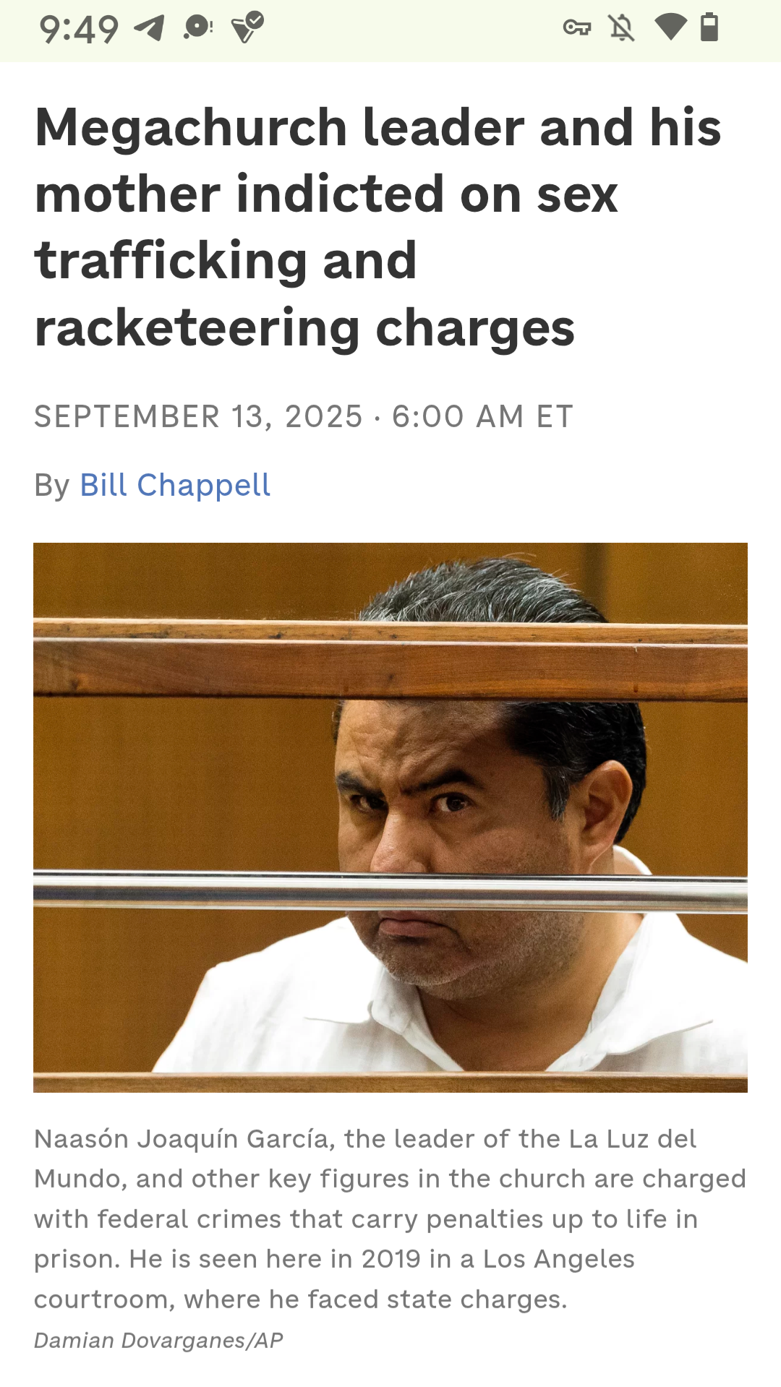Tap 'Naasón Joaquín García' in the caption
Image resolution: width=781 pixels, height=1387 pixels.
pyautogui.click(x=182, y=1138)
